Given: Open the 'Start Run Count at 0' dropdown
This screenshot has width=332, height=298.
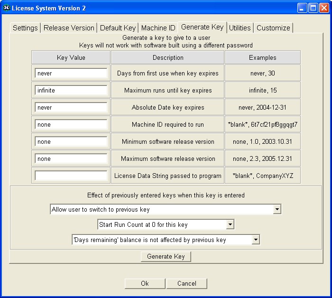Looking at the screenshot, I should click(x=230, y=224).
